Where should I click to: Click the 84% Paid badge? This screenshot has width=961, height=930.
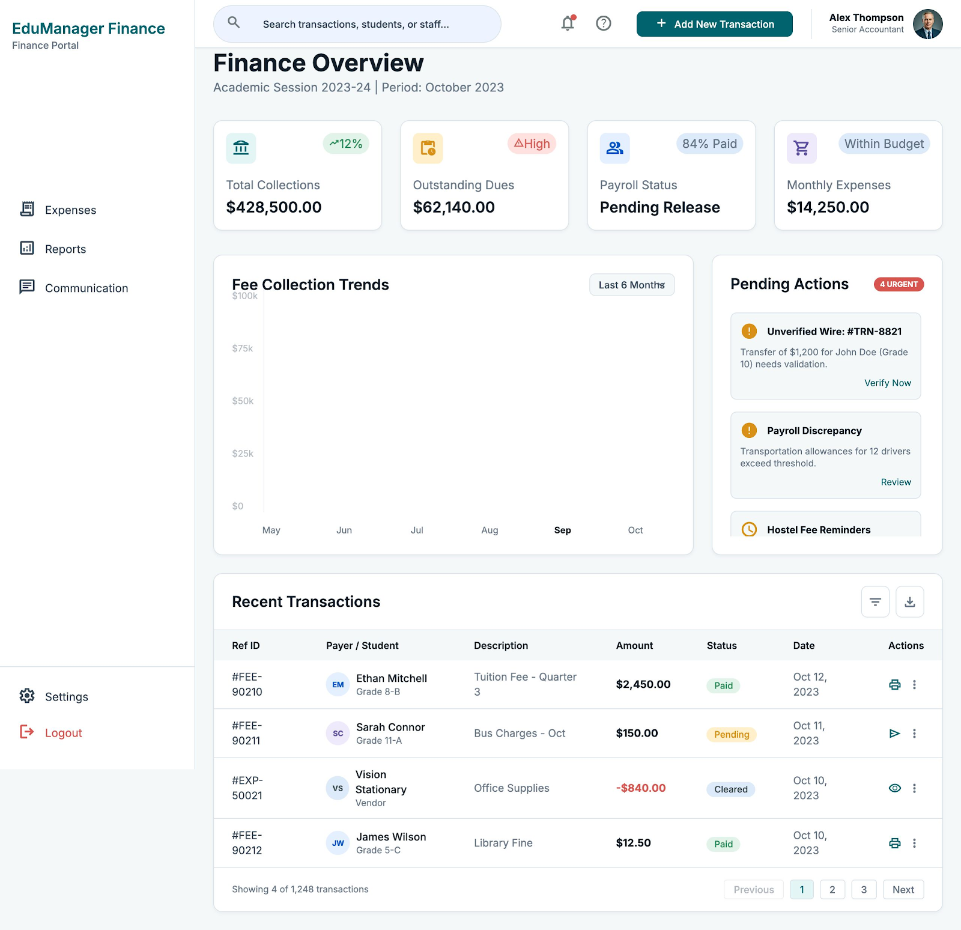(x=709, y=144)
